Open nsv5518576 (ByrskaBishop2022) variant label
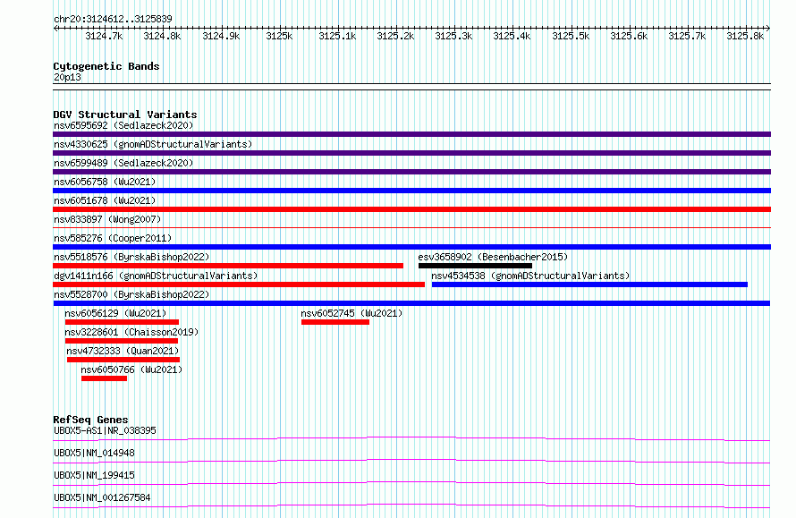 (131, 257)
